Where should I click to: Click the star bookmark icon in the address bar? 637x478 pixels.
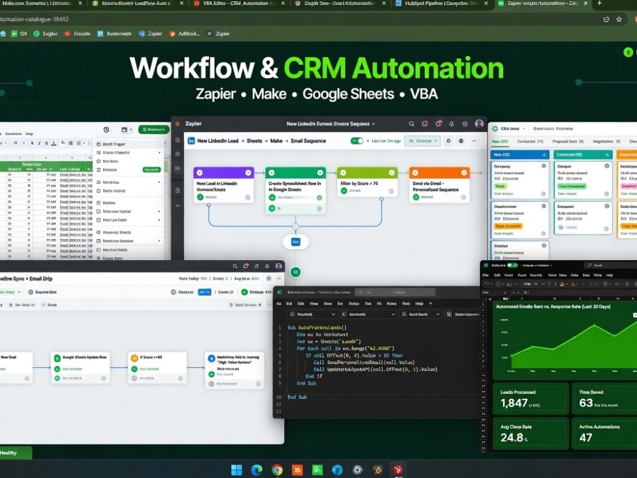click(x=619, y=19)
